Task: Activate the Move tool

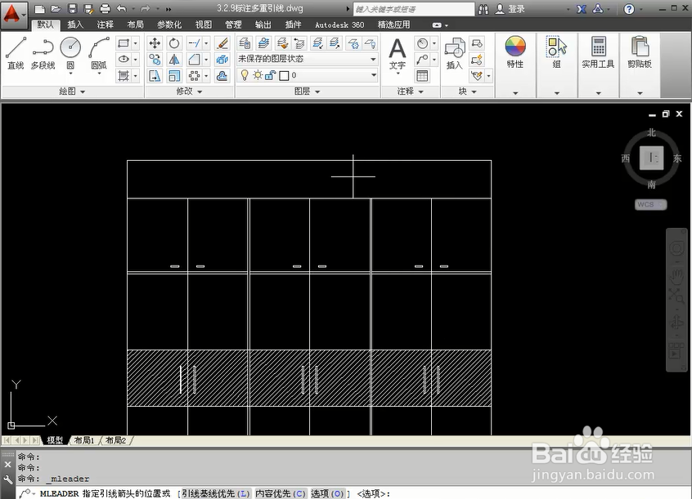Action: (x=155, y=43)
